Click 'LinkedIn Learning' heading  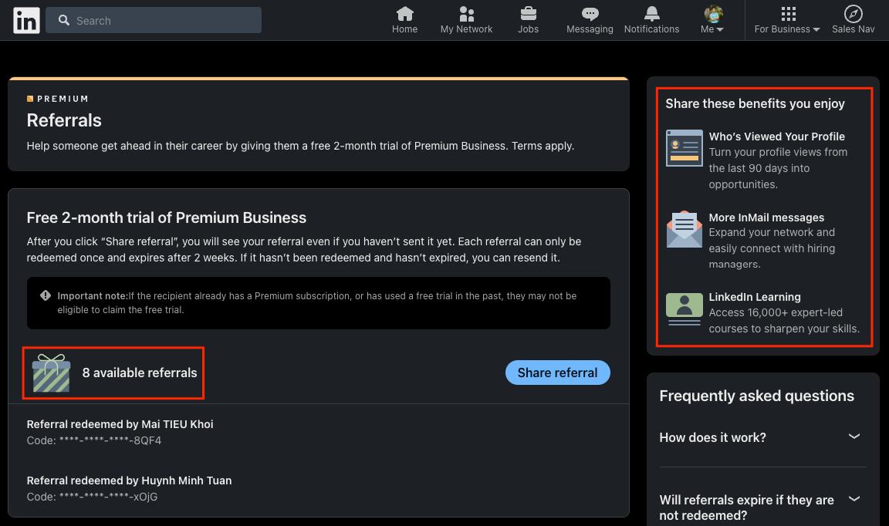tap(755, 296)
